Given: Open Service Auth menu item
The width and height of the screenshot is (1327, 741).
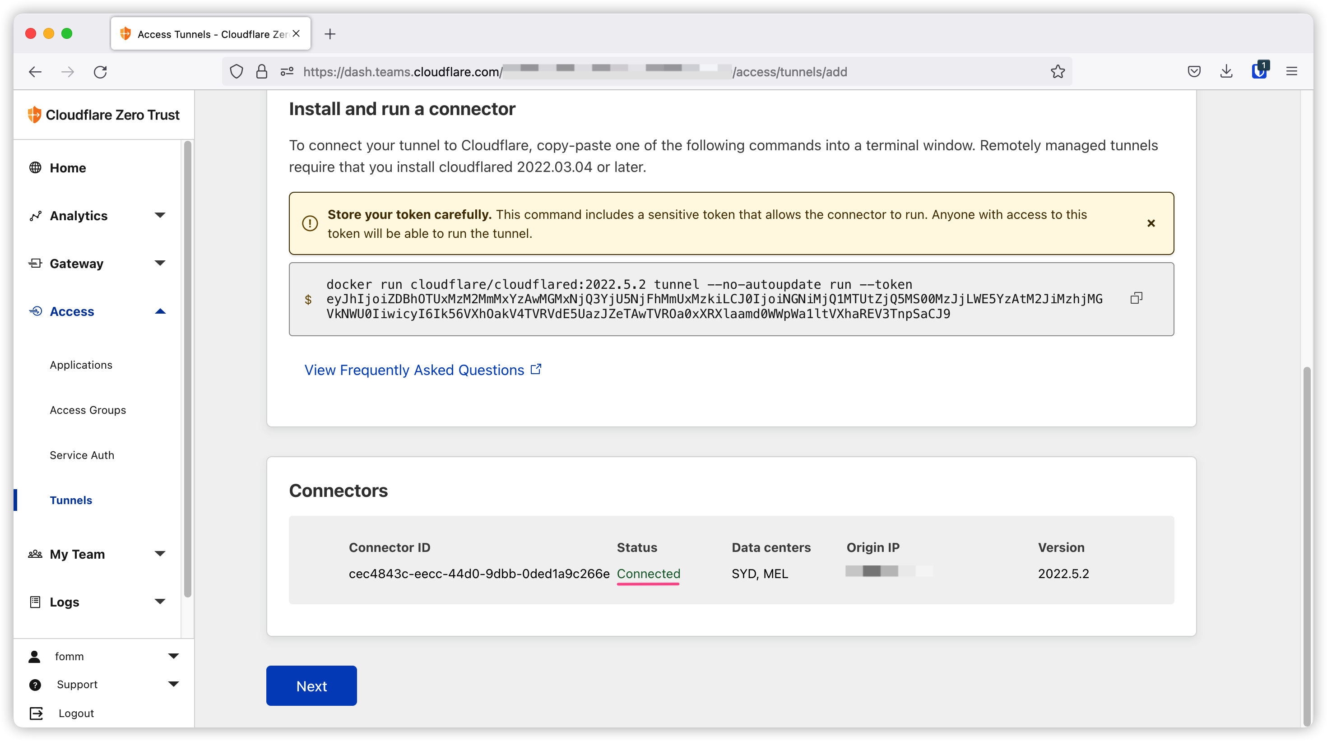Looking at the screenshot, I should pyautogui.click(x=82, y=455).
